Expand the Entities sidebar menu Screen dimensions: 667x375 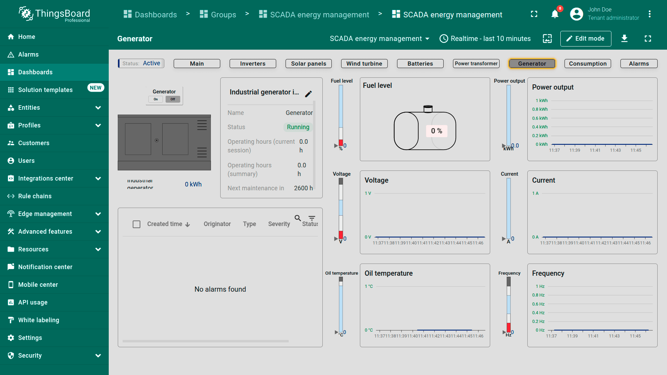coord(54,108)
